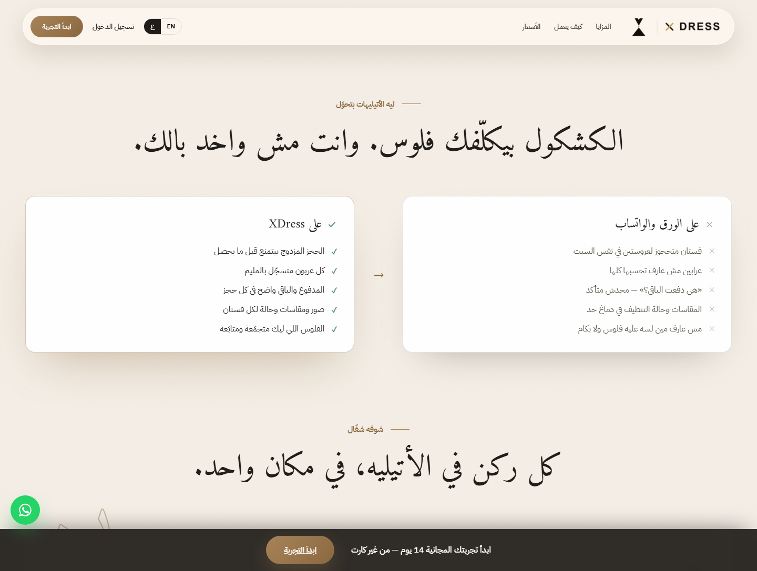The width and height of the screenshot is (757, 571).
Task: Click the X icon beside paper and WhatsApp heading
Action: pos(709,225)
